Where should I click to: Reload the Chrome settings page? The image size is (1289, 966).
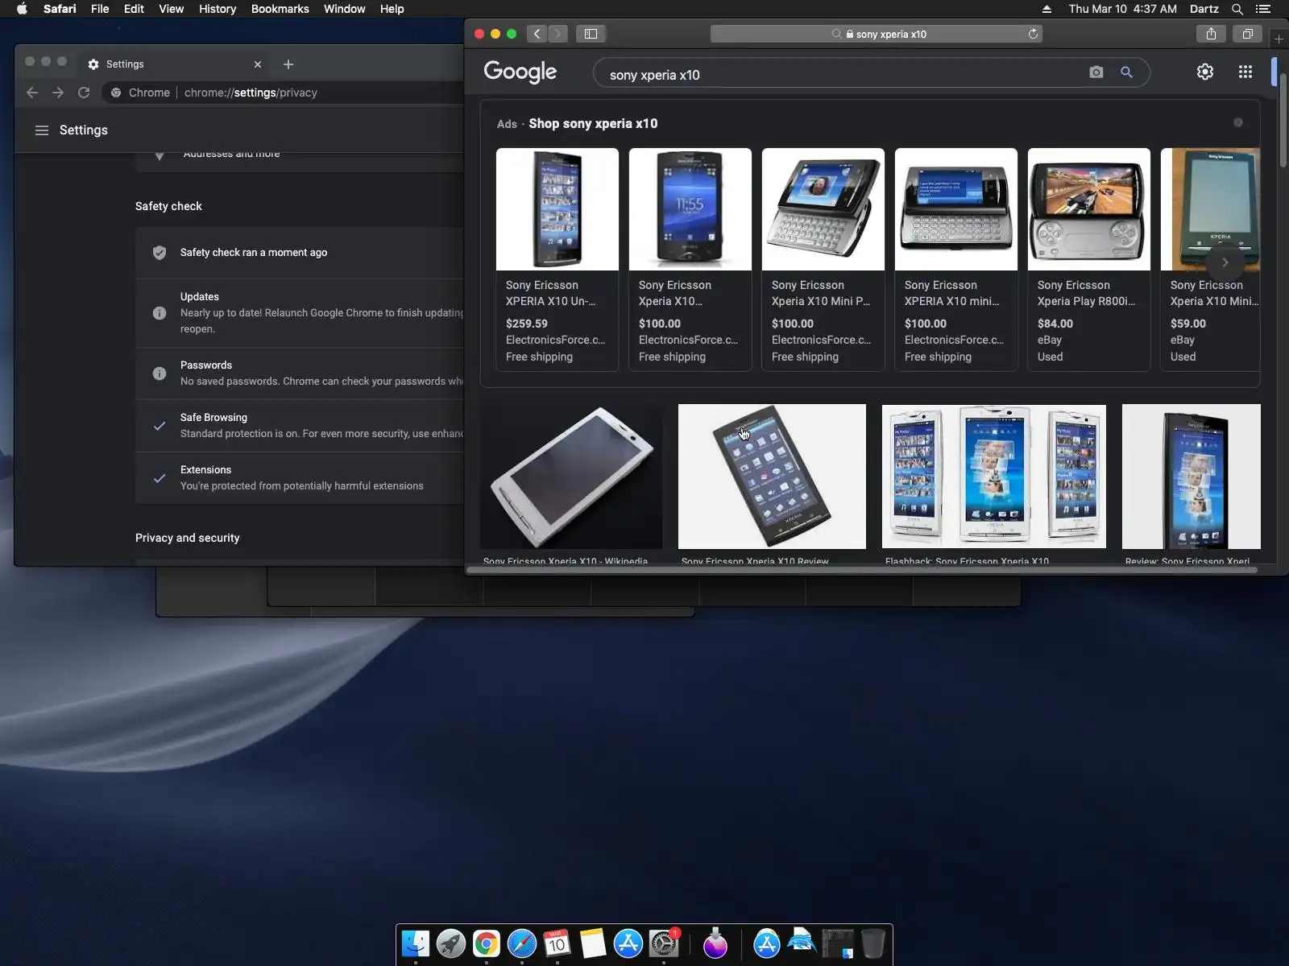tap(84, 93)
